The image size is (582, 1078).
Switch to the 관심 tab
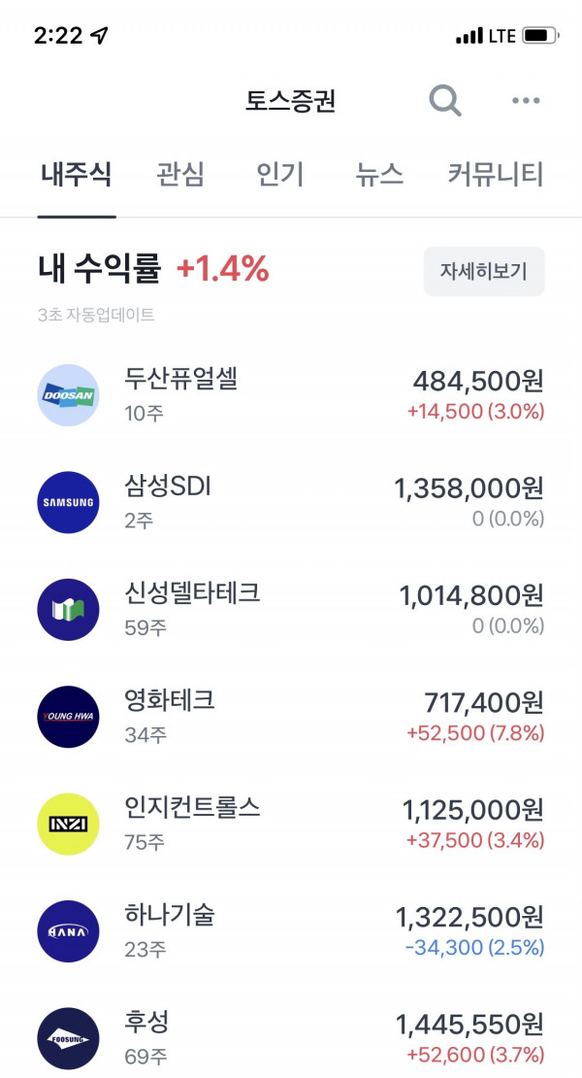[x=180, y=174]
